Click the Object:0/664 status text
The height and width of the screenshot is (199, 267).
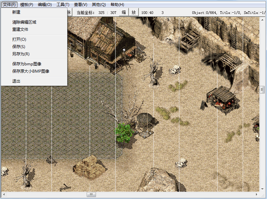[x=204, y=13]
